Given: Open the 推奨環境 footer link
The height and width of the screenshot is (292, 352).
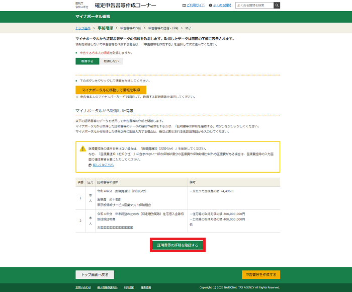Looking at the screenshot, I should (146, 287).
